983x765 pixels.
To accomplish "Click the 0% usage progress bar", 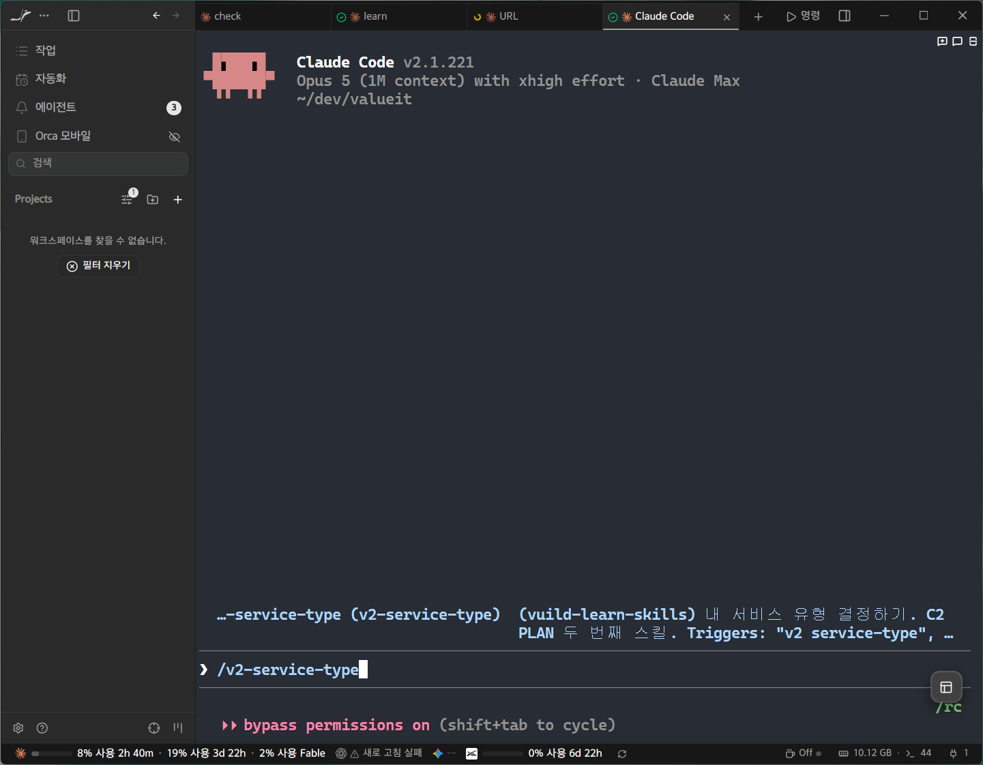I will pos(503,753).
